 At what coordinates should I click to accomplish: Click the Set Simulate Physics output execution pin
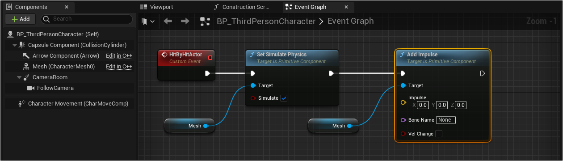point(332,74)
